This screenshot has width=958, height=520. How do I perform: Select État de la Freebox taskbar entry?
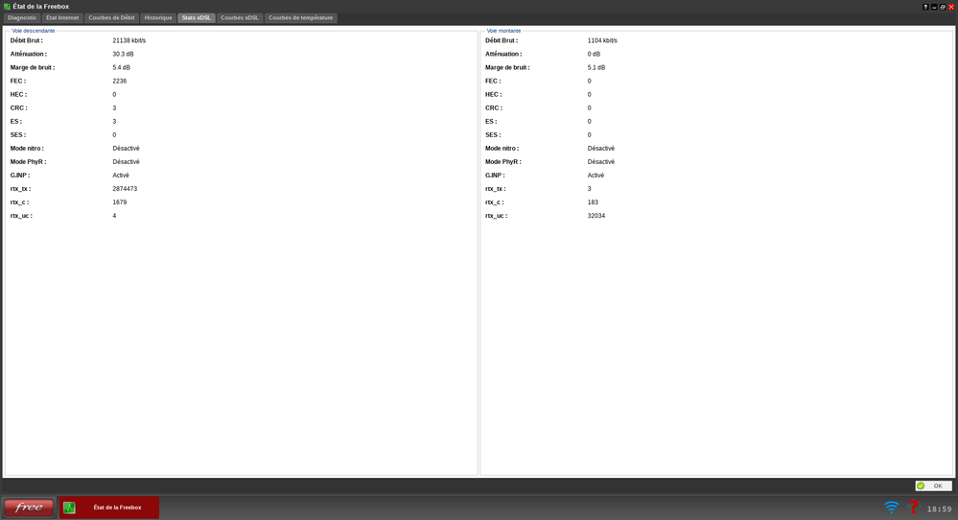pyautogui.click(x=109, y=508)
